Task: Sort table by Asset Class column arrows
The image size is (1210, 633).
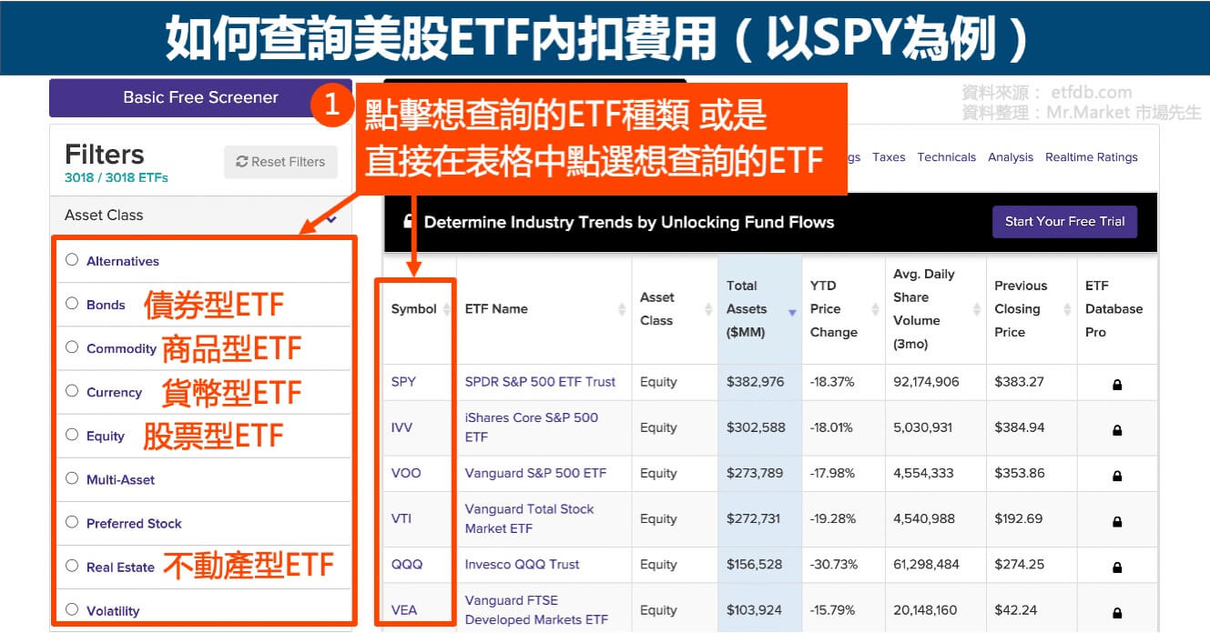Action: pyautogui.click(x=708, y=309)
